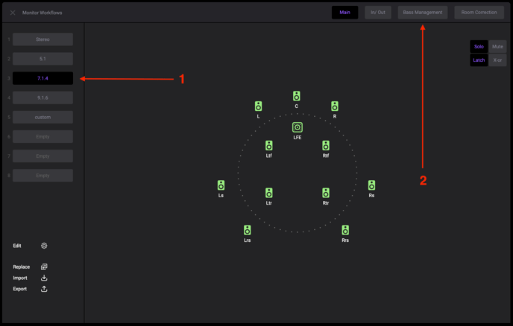This screenshot has width=513, height=326.
Task: Click the Rtf top front speaker icon
Action: coord(326,146)
